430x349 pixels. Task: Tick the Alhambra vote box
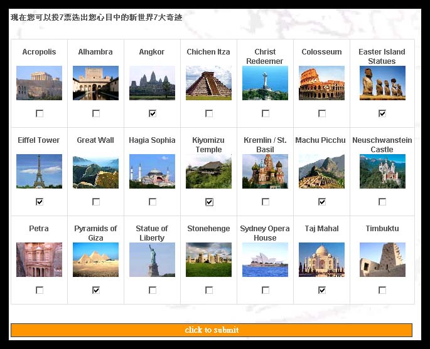[96, 113]
